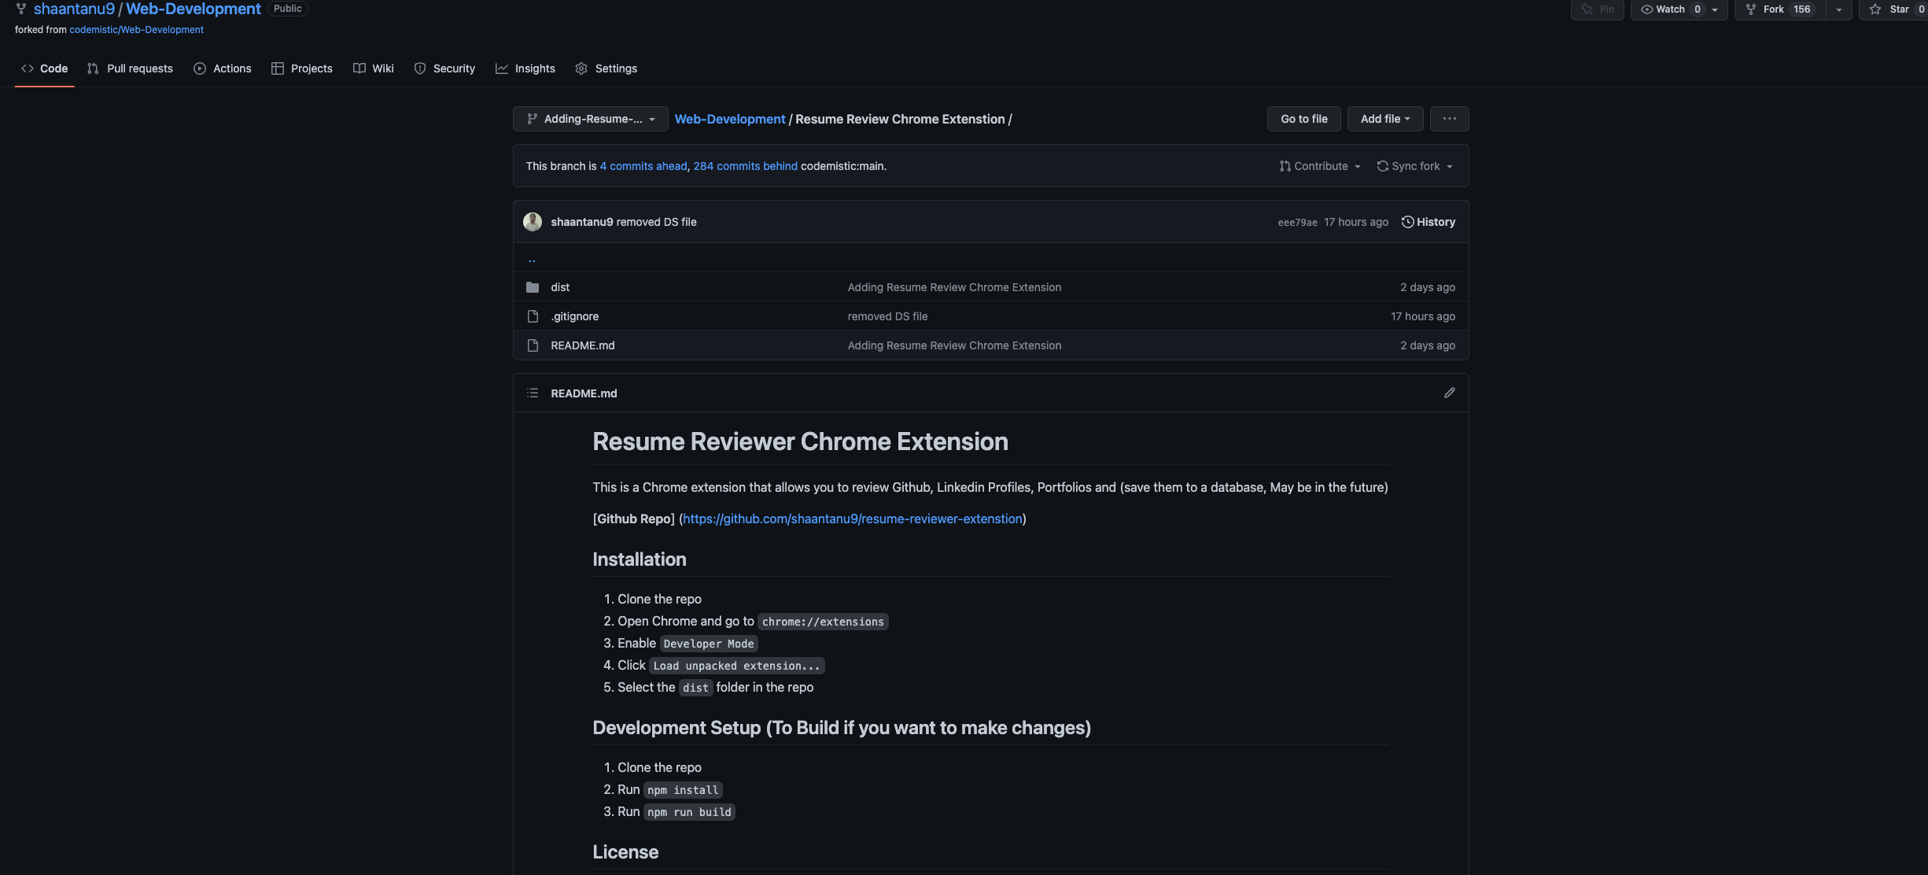1928x875 pixels.
Task: Click the Pin repository button
Action: coord(1597,9)
